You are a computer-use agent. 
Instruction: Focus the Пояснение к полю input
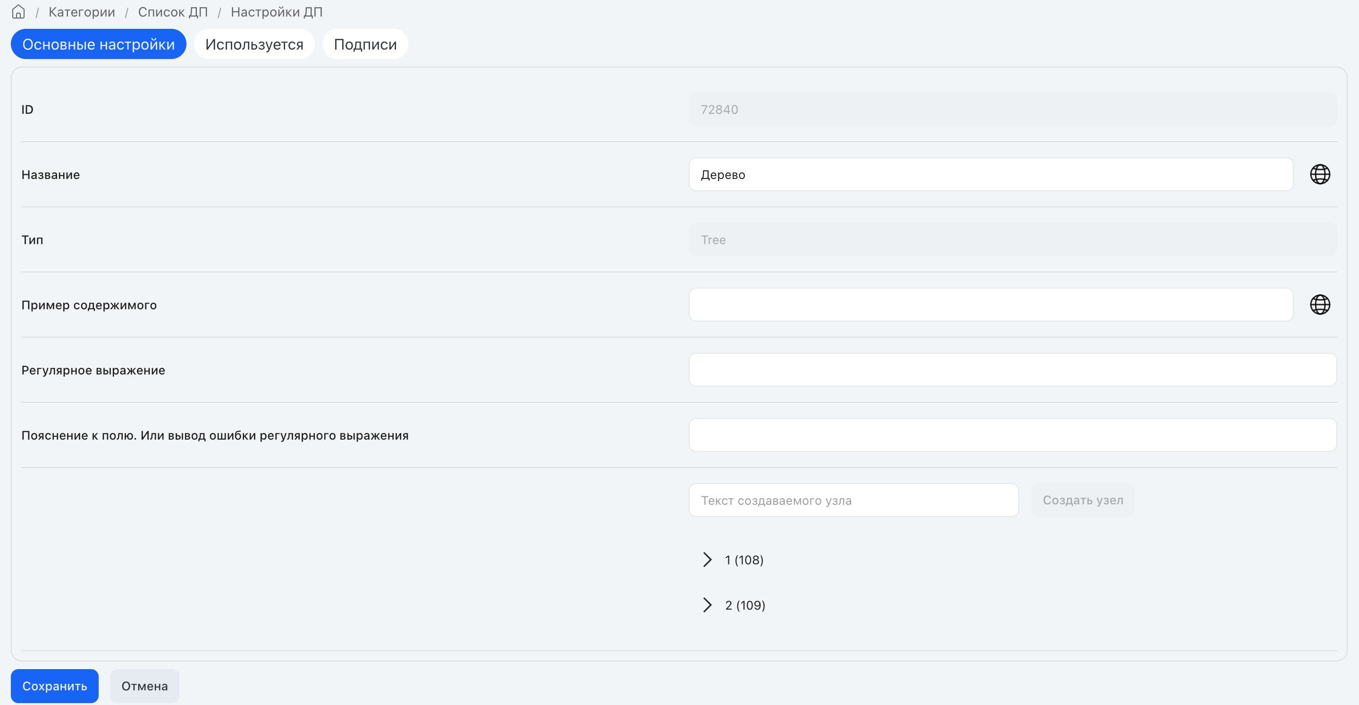(x=1013, y=435)
